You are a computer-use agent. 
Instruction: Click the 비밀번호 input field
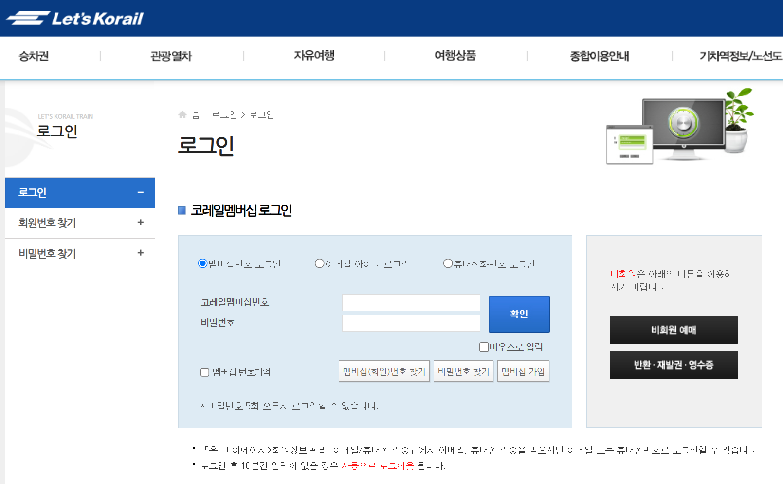pos(411,323)
